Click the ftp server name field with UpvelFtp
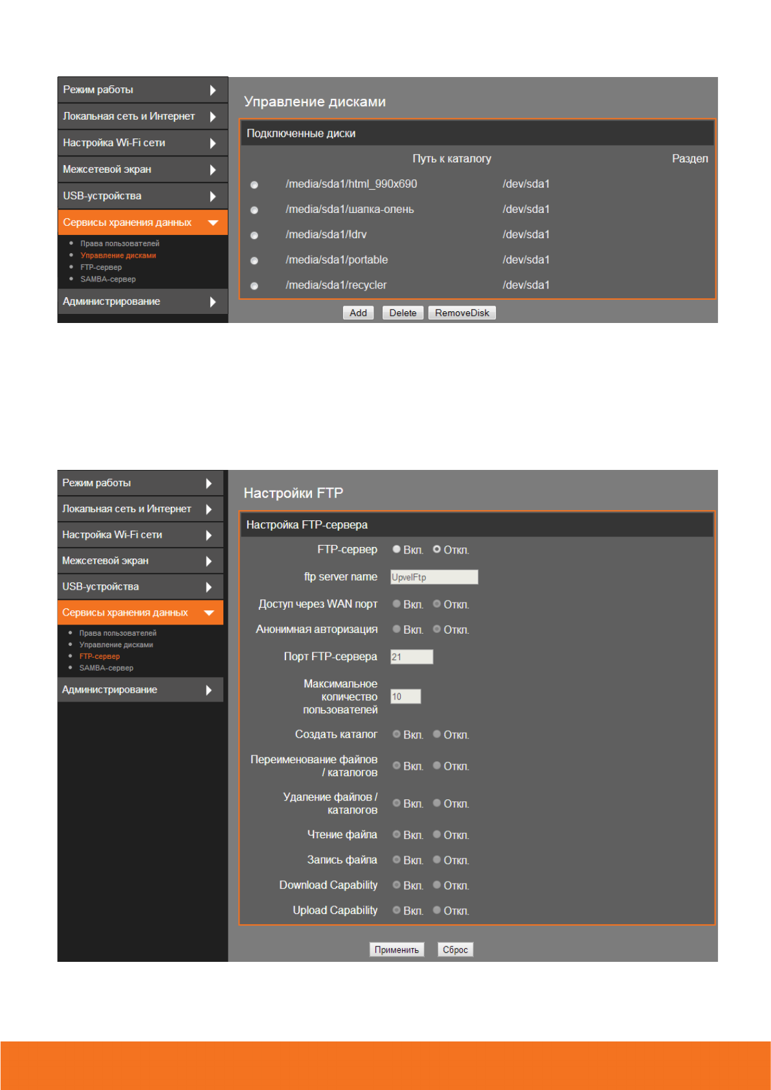771x1090 pixels. [434, 577]
